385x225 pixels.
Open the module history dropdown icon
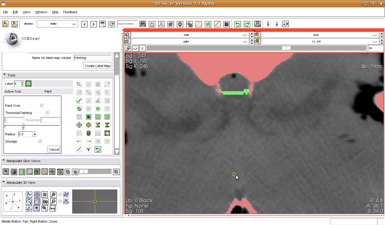click(x=103, y=24)
